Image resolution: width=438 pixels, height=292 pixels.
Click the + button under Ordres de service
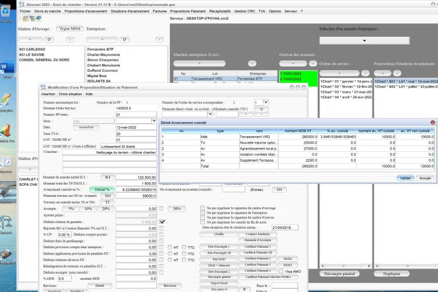click(x=339, y=73)
